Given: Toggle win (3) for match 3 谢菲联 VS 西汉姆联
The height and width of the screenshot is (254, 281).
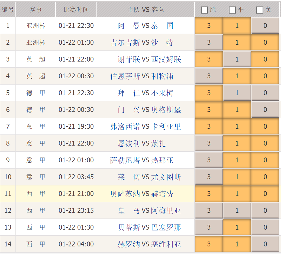Looking at the screenshot, I should click(209, 59).
